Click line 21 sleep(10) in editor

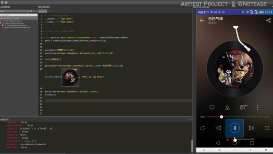pyautogui.click(x=50, y=95)
